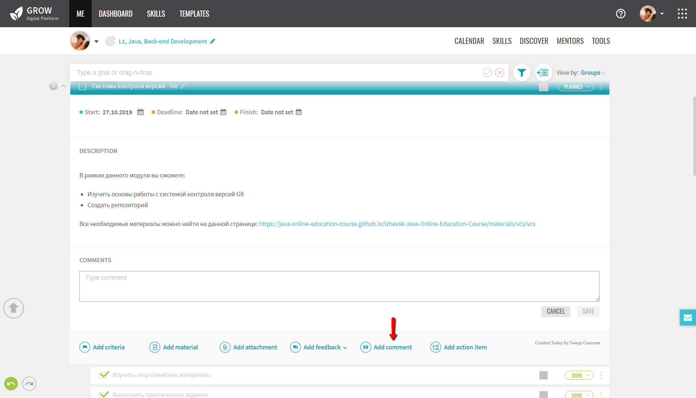Check the Системы контроля версий - Git checkbox
The height and width of the screenshot is (398, 696).
[x=83, y=87]
